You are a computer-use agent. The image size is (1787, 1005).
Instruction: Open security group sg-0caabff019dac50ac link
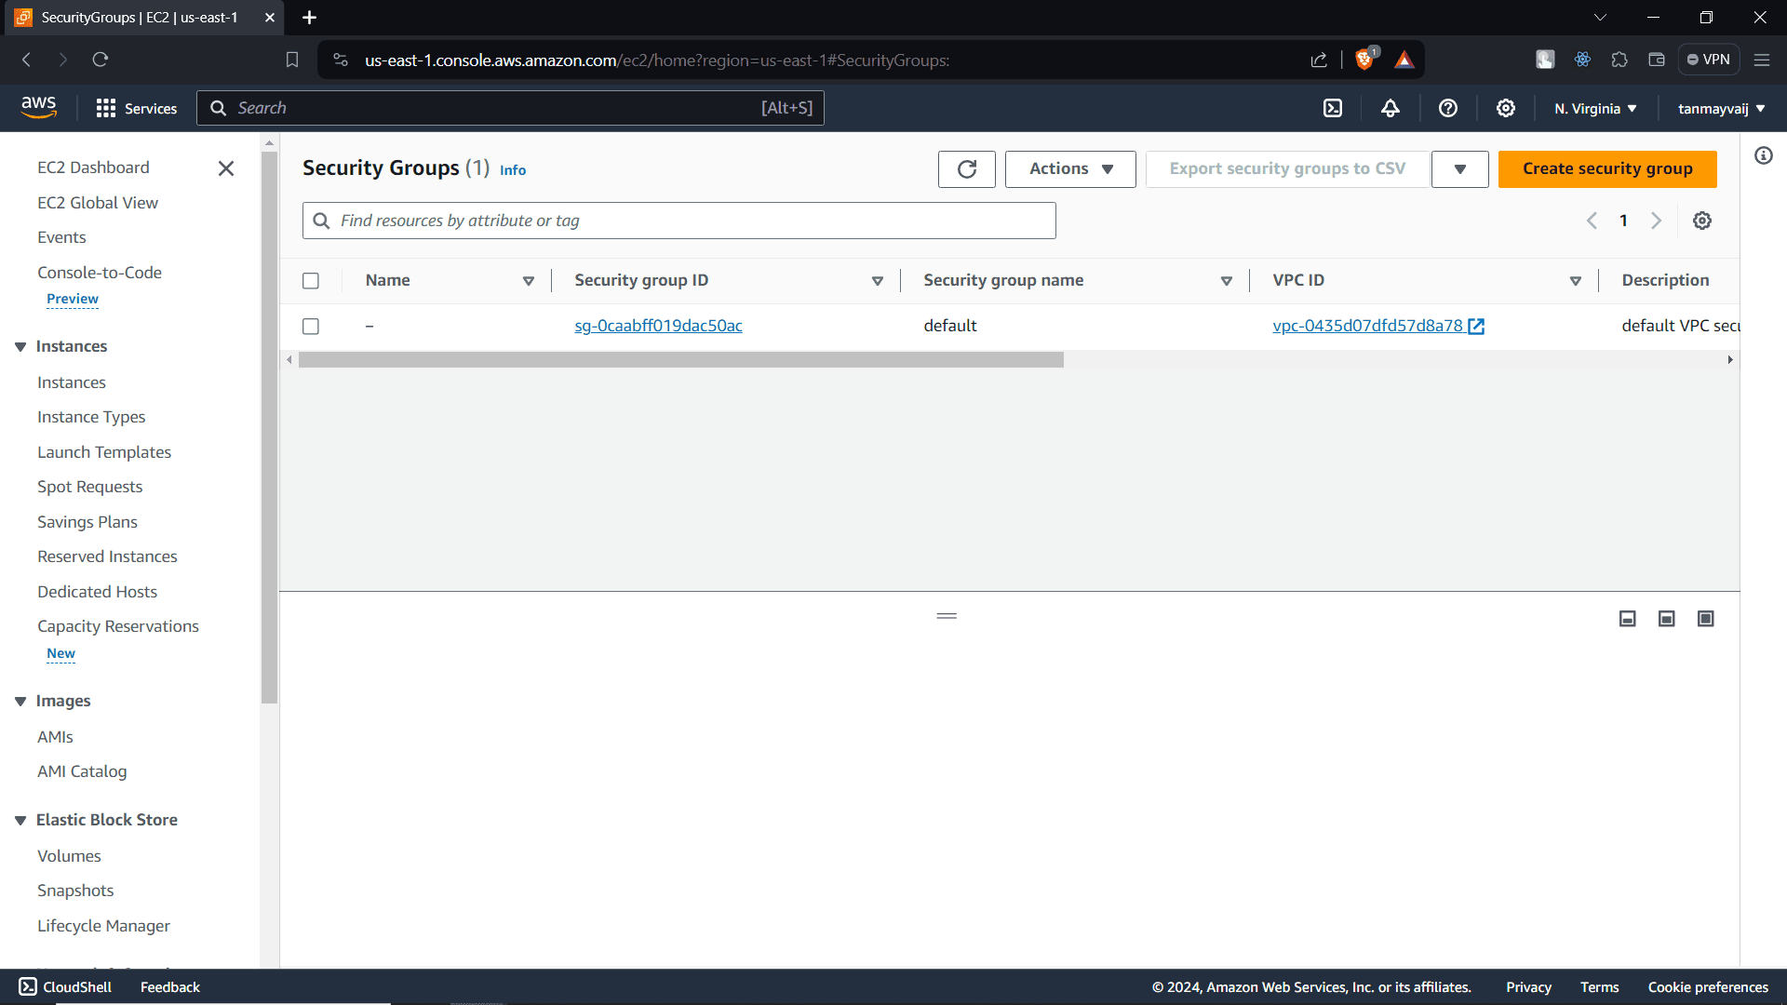coord(658,326)
